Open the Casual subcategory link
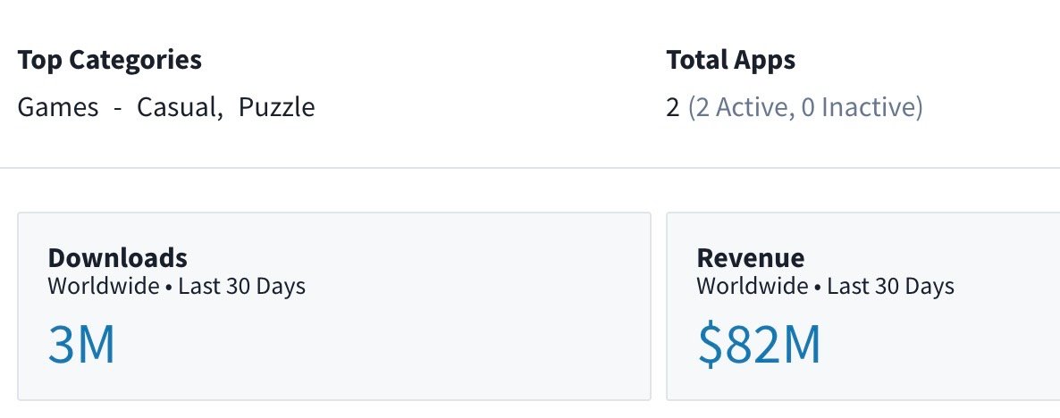Image resolution: width=1060 pixels, height=418 pixels. click(178, 108)
